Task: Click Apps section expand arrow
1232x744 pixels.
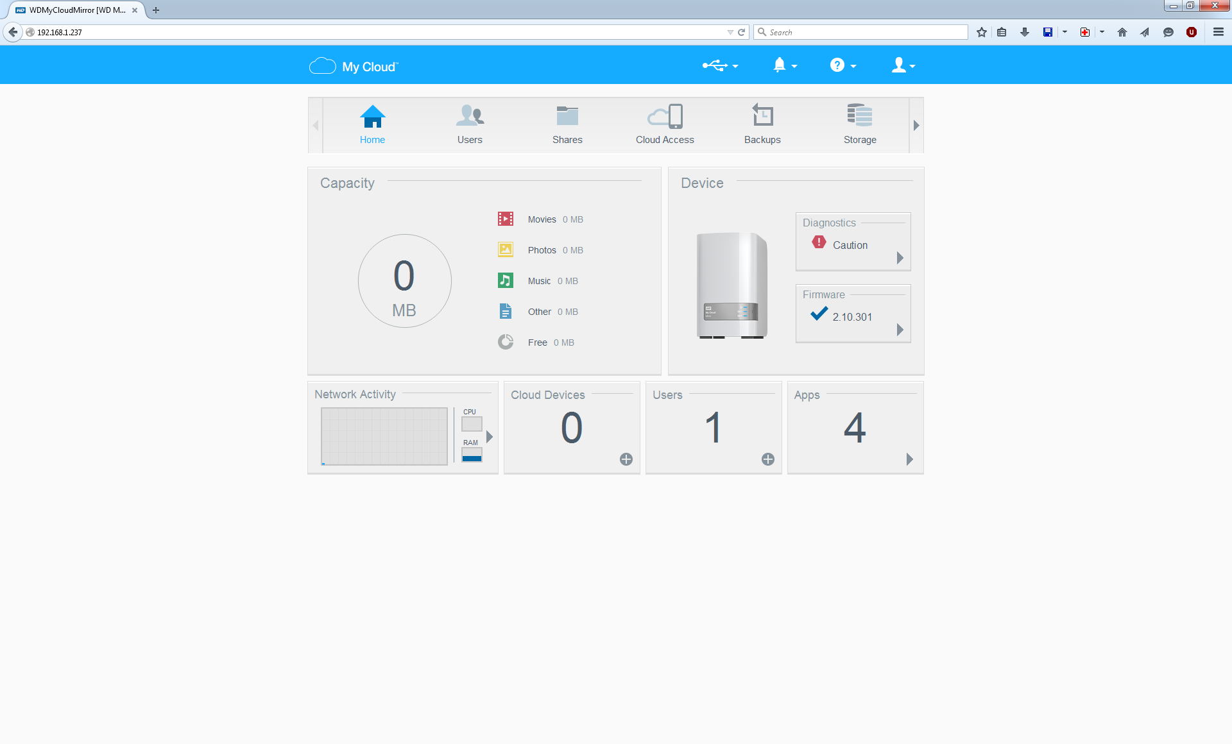Action: coord(909,459)
